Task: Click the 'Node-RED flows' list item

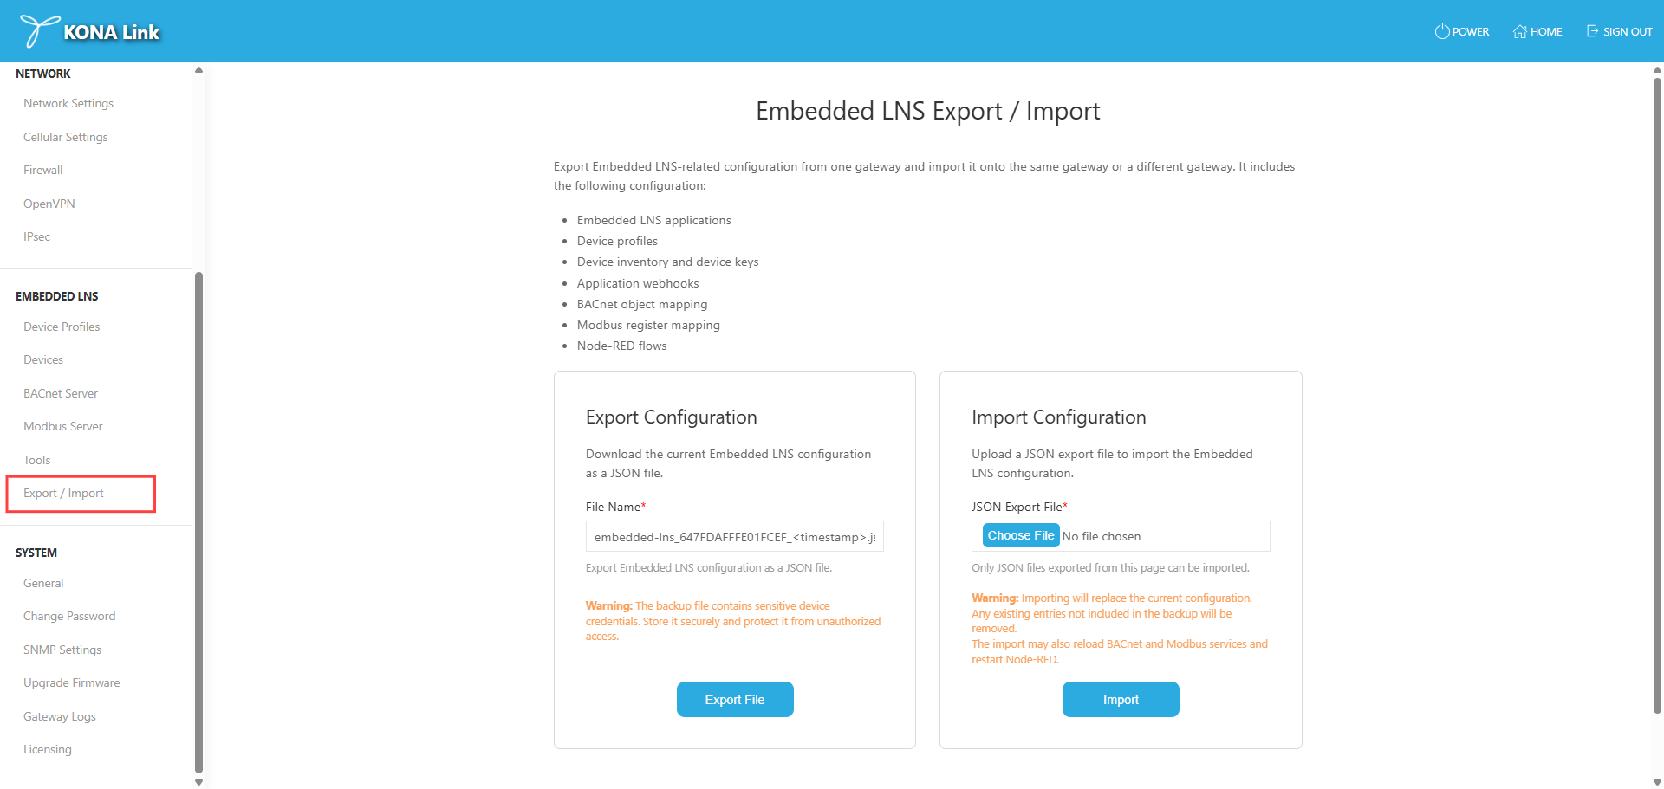Action: tap(622, 346)
